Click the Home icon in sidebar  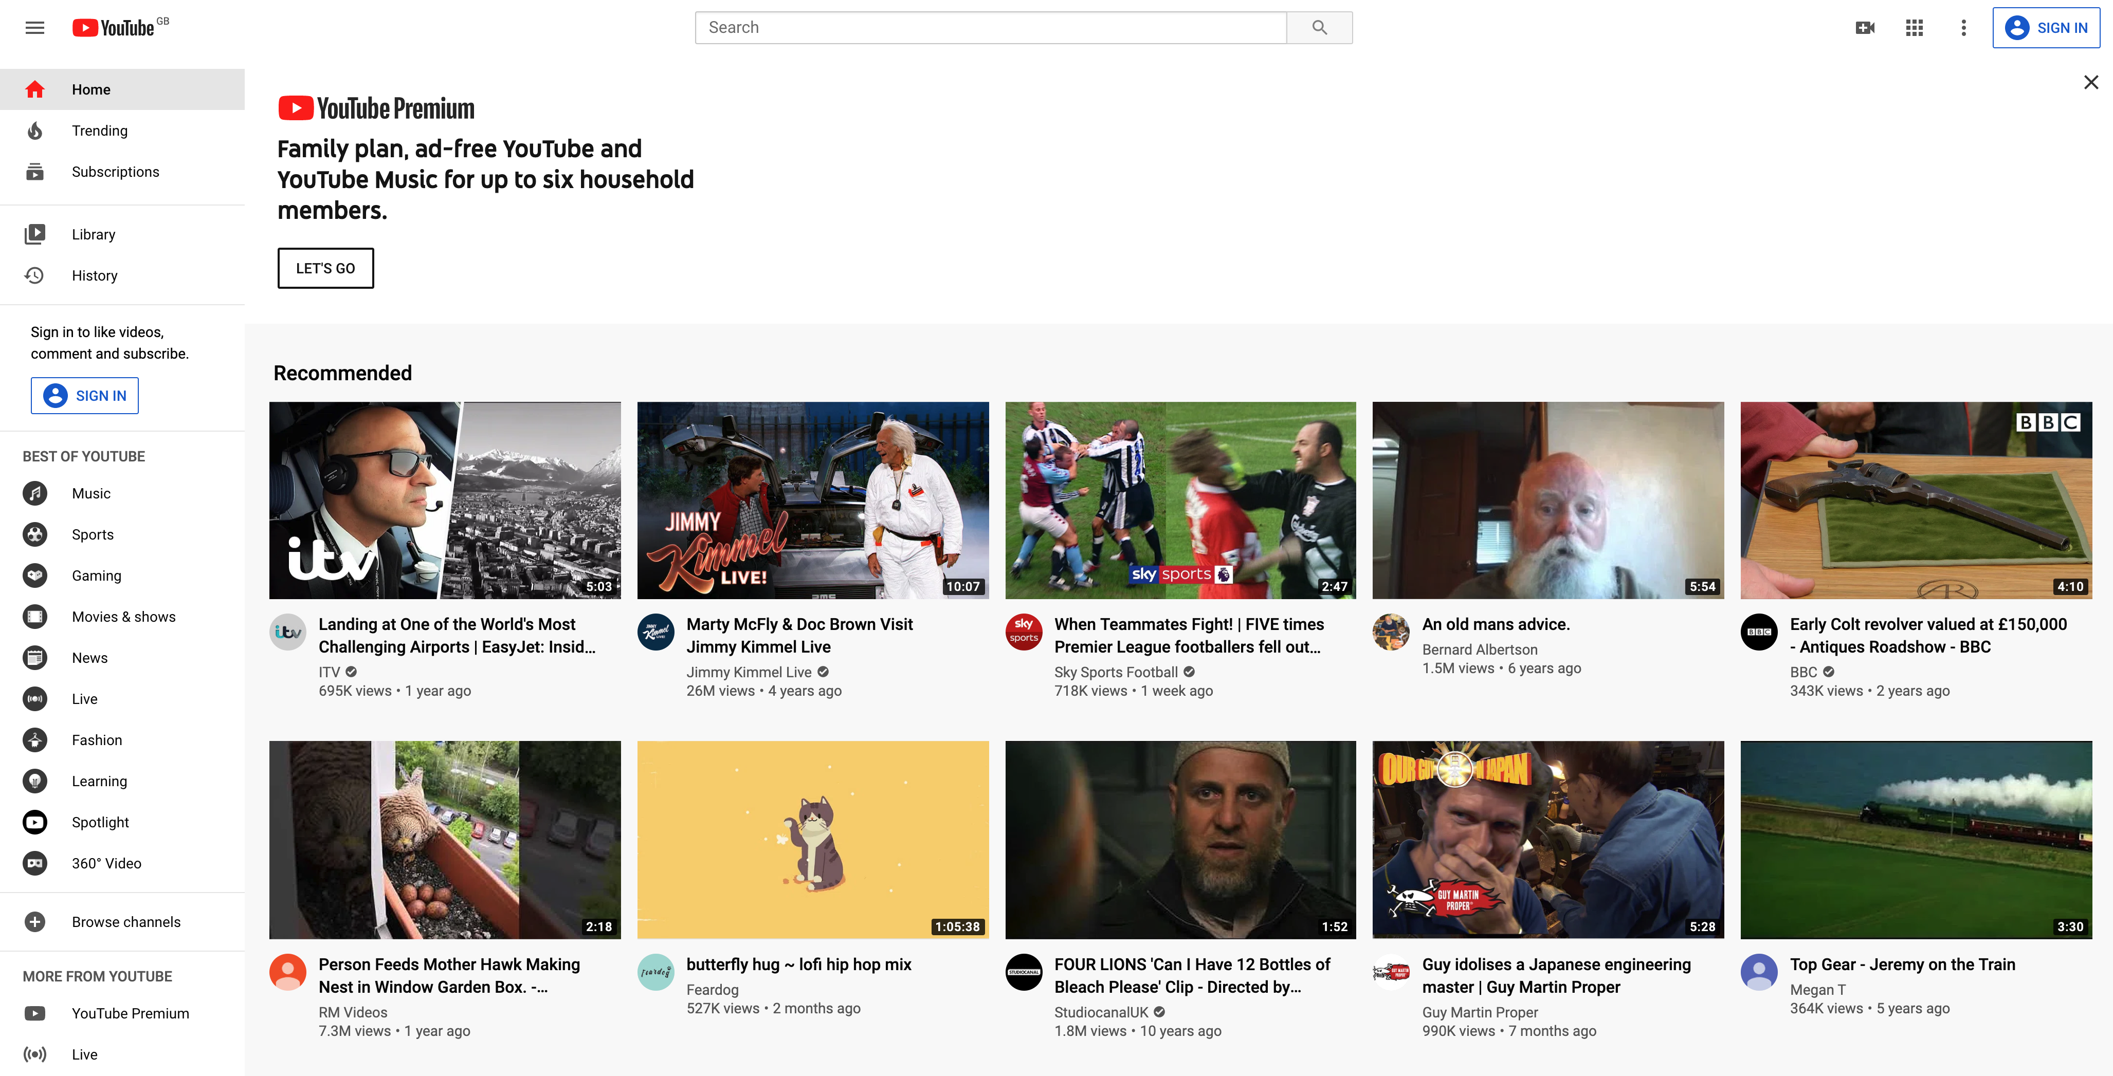tap(34, 89)
